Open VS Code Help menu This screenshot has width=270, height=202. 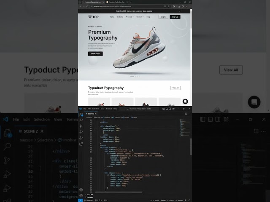(115, 109)
